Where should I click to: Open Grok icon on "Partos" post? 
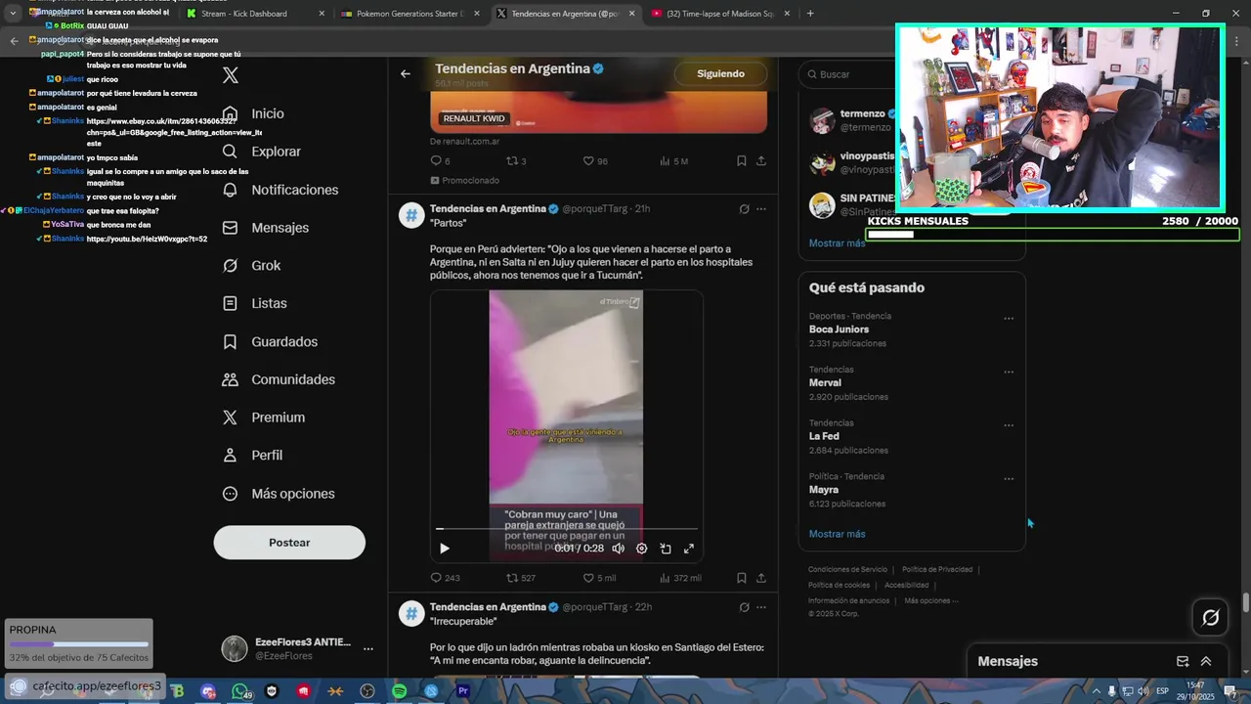pyautogui.click(x=744, y=209)
